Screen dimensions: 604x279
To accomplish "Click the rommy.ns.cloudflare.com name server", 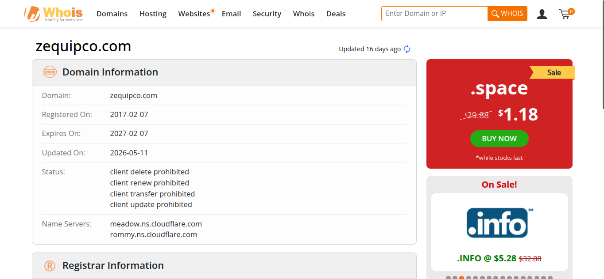I will coord(154,234).
